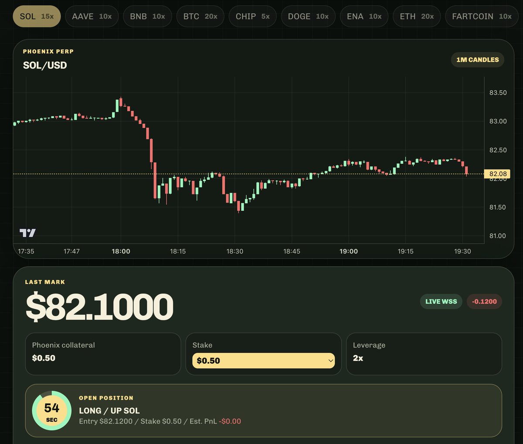The height and width of the screenshot is (444, 523).
Task: Click the 19:00 time axis label
Action: tap(349, 251)
